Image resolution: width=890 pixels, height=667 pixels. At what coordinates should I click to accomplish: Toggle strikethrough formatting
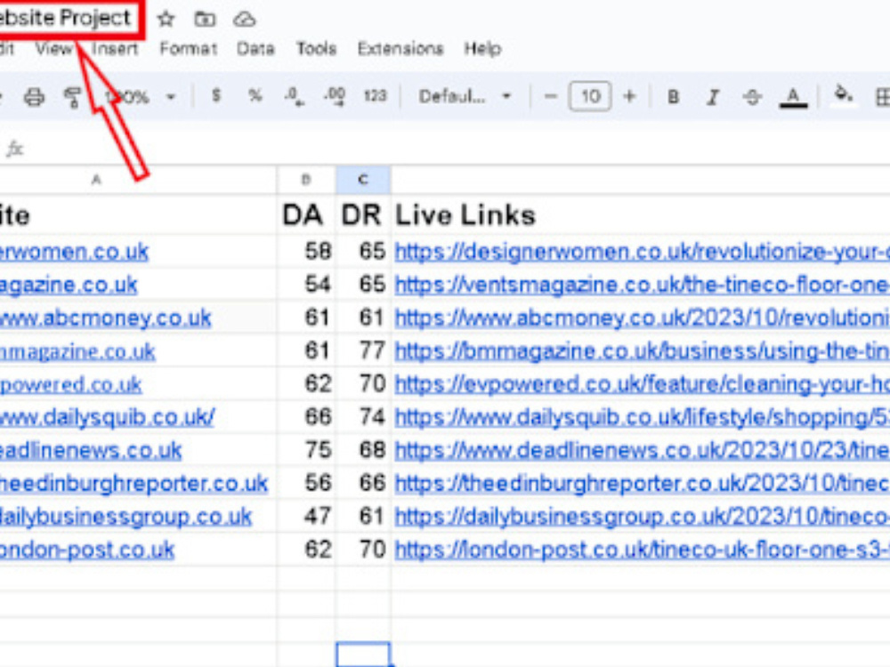pos(752,97)
